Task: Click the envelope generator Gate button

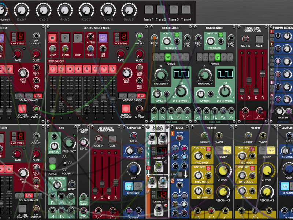Action: (x=259, y=38)
